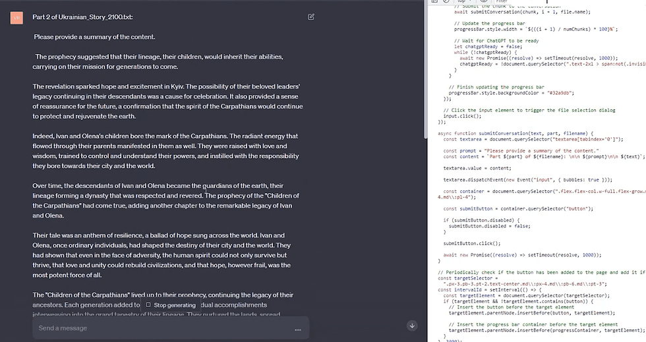
Task: Click the paragraph starting "The revelation sparked hope"
Action: tap(167, 101)
